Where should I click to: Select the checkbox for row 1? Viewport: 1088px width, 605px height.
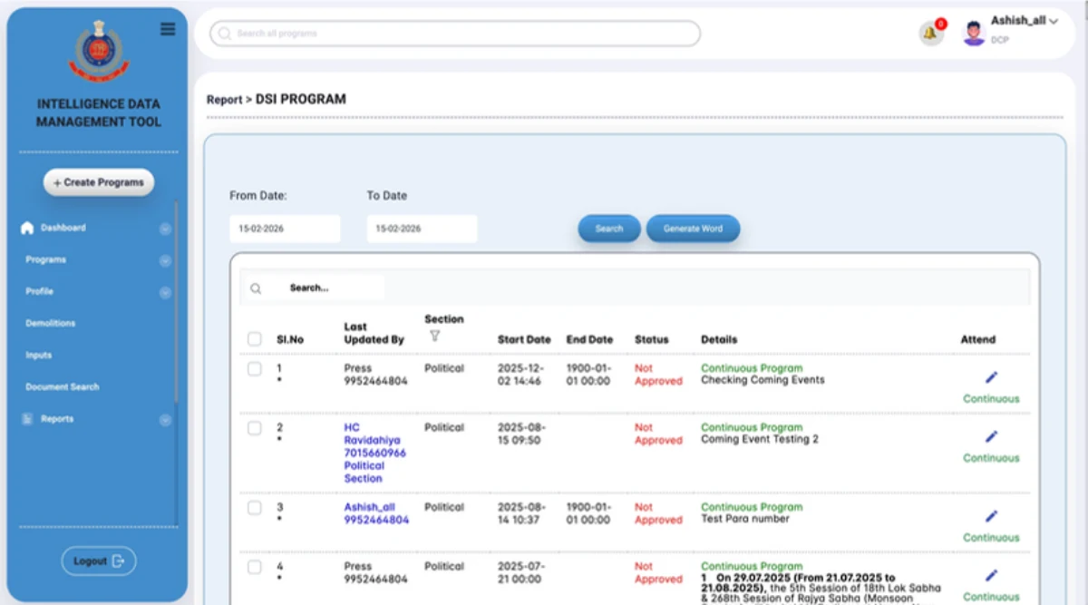point(255,369)
